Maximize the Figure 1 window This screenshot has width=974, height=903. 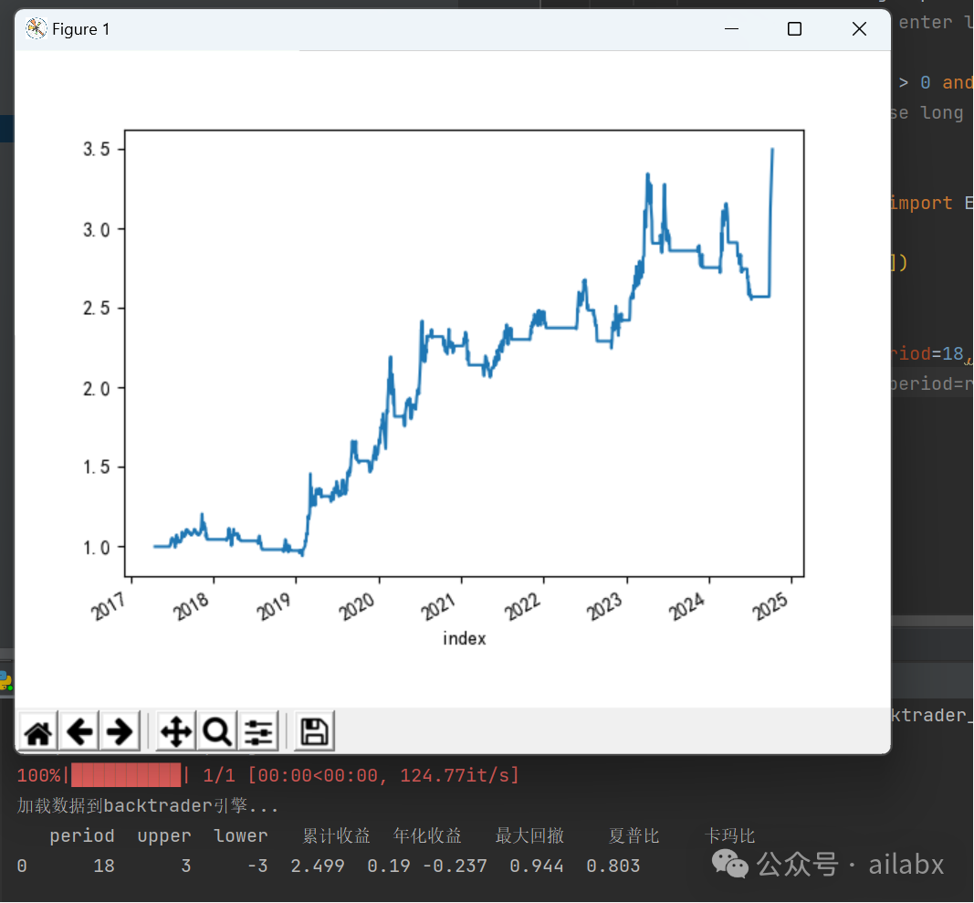(x=794, y=28)
